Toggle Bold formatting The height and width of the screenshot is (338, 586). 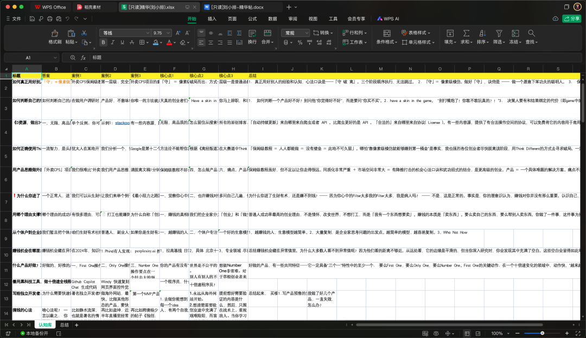pos(103,42)
